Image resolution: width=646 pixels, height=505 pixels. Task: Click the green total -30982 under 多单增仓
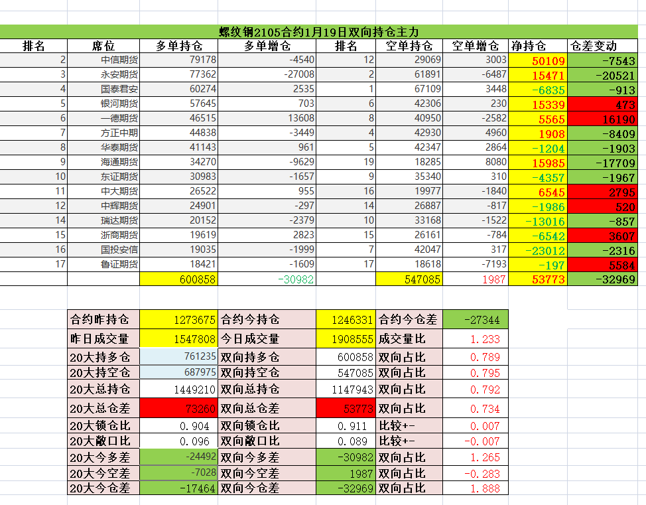(267, 279)
